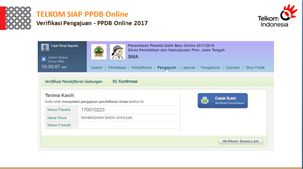Viewport: 303px width, 169px height.
Task: Click the user name Fajar Rizqi Saputra
Action: coord(64,46)
